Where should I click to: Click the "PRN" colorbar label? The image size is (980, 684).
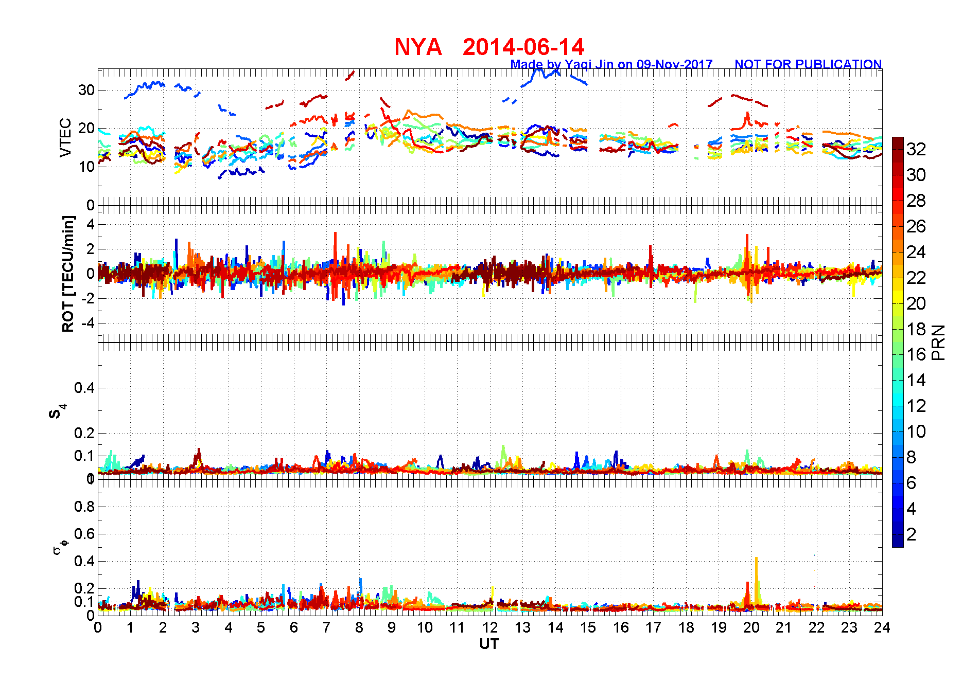[x=939, y=343]
